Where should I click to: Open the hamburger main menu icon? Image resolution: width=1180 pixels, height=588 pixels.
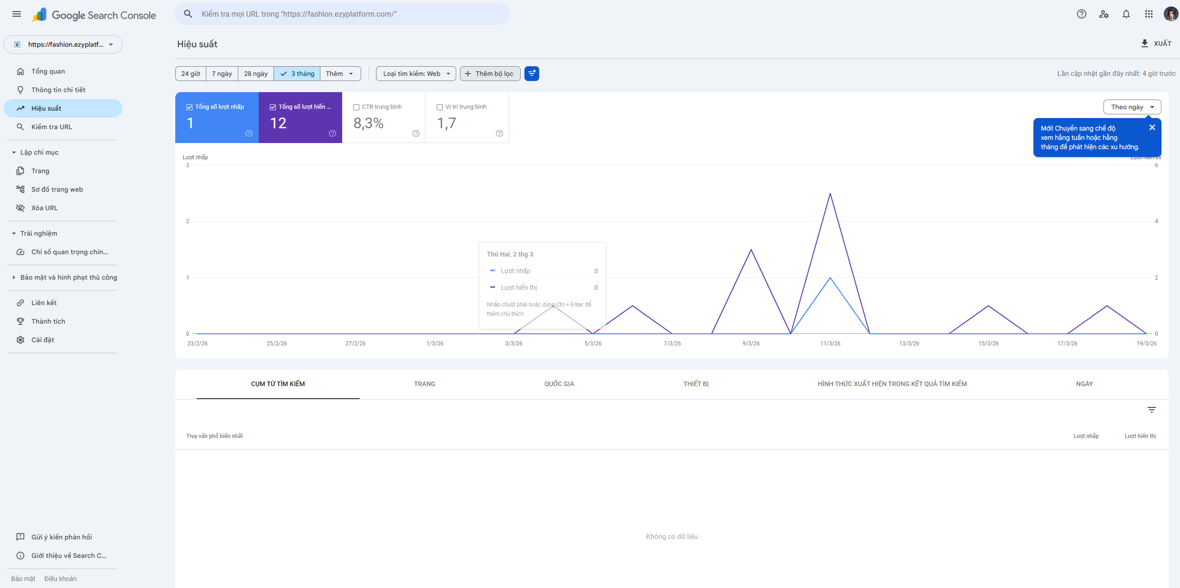click(17, 14)
